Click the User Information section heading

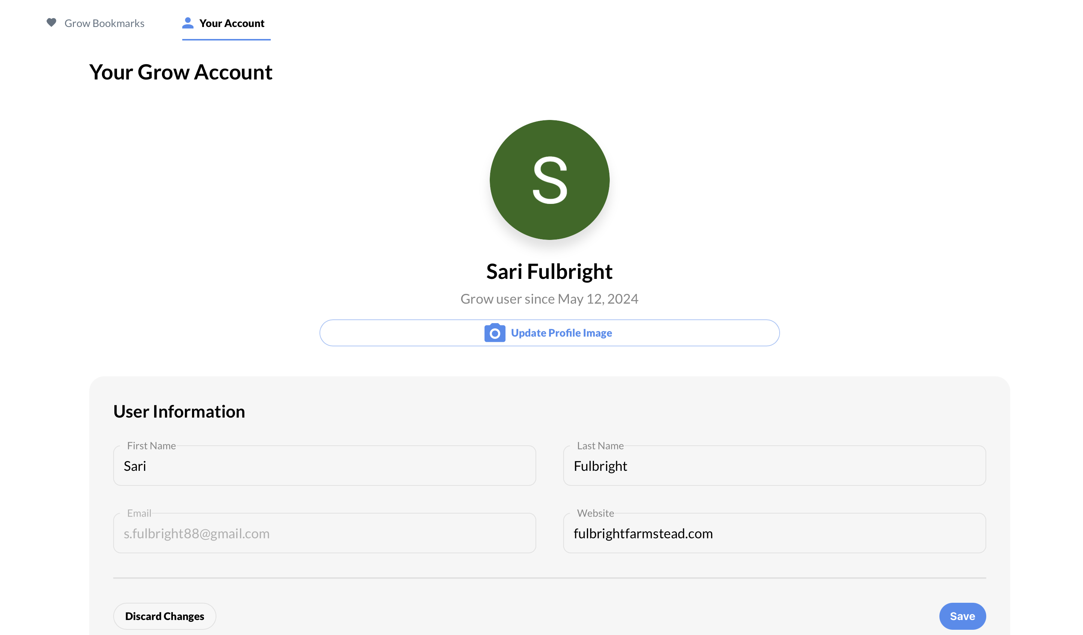tap(179, 411)
